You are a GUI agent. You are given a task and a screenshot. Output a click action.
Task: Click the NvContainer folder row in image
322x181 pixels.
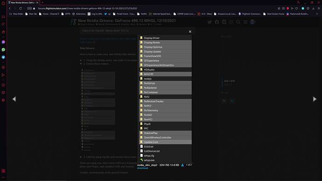pyautogui.click(x=165, y=92)
